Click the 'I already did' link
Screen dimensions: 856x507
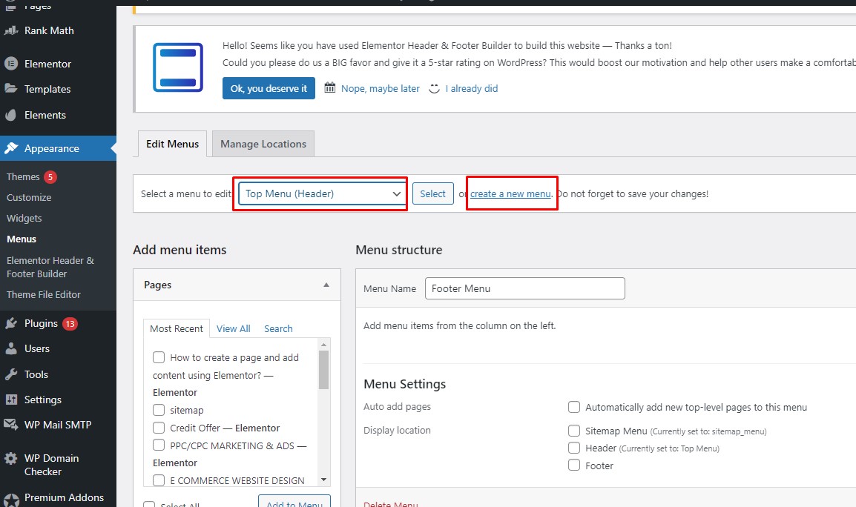tap(472, 88)
